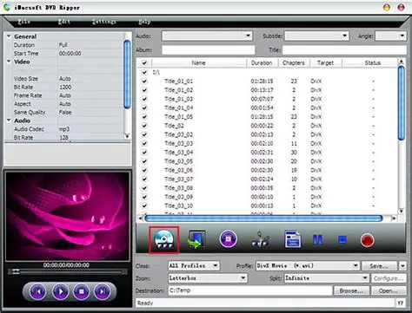Uncheck the Title_03_06 checkbox

tap(144, 170)
